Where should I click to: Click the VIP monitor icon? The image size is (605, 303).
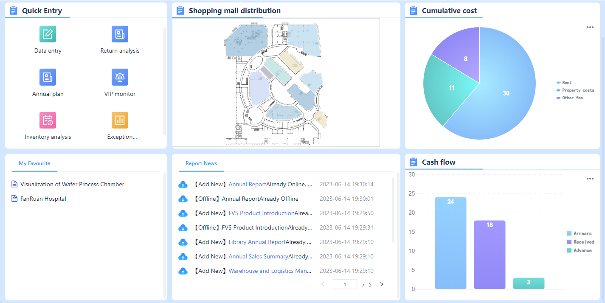119,77
